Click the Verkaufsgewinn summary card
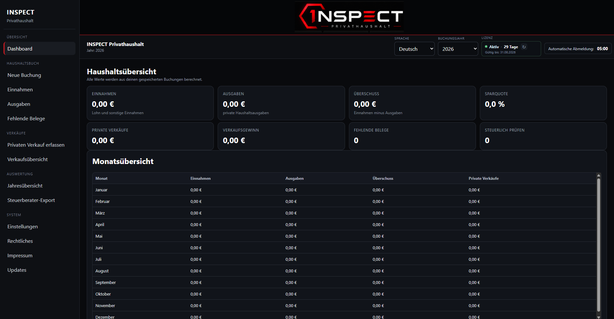Viewport: 614px width, 319px height. coord(281,136)
